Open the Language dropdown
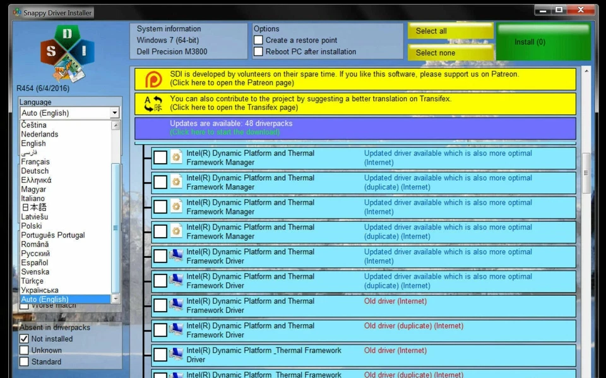Viewport: 606px width, 378px height. (114, 113)
